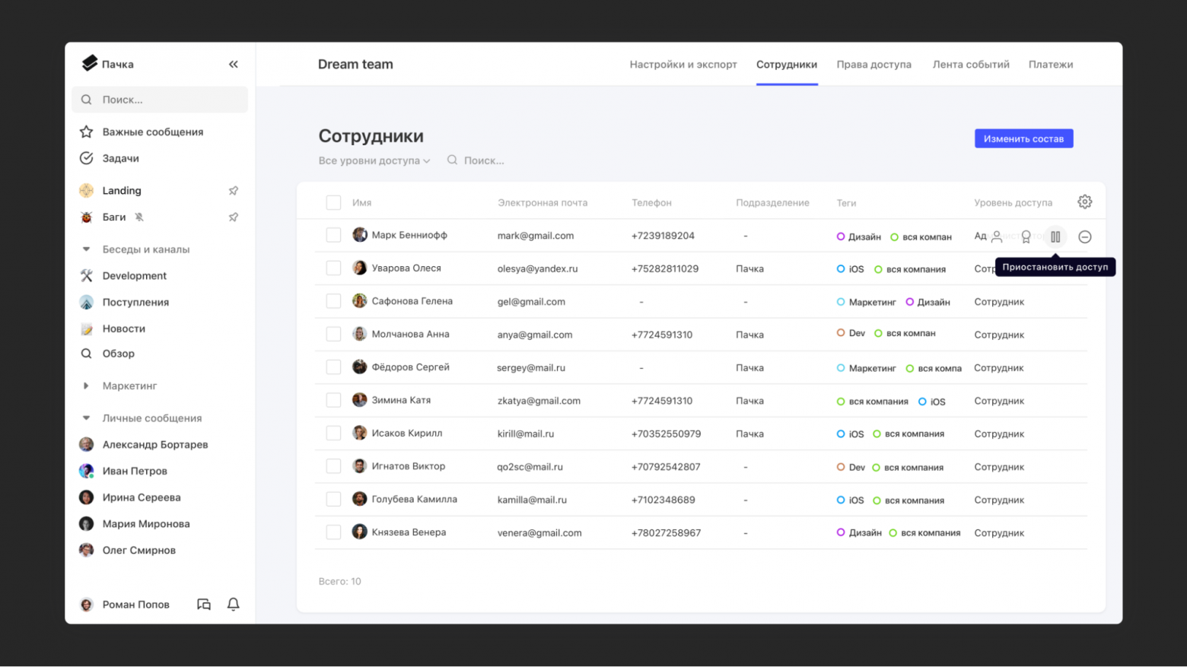The height and width of the screenshot is (667, 1187).
Task: Click the award badge icon in the first row
Action: [x=1026, y=237]
